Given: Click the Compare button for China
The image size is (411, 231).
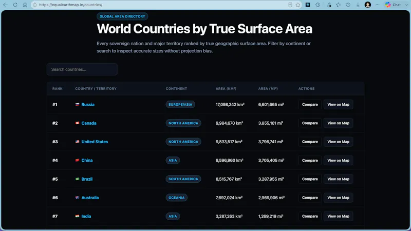Looking at the screenshot, I should pos(310,160).
